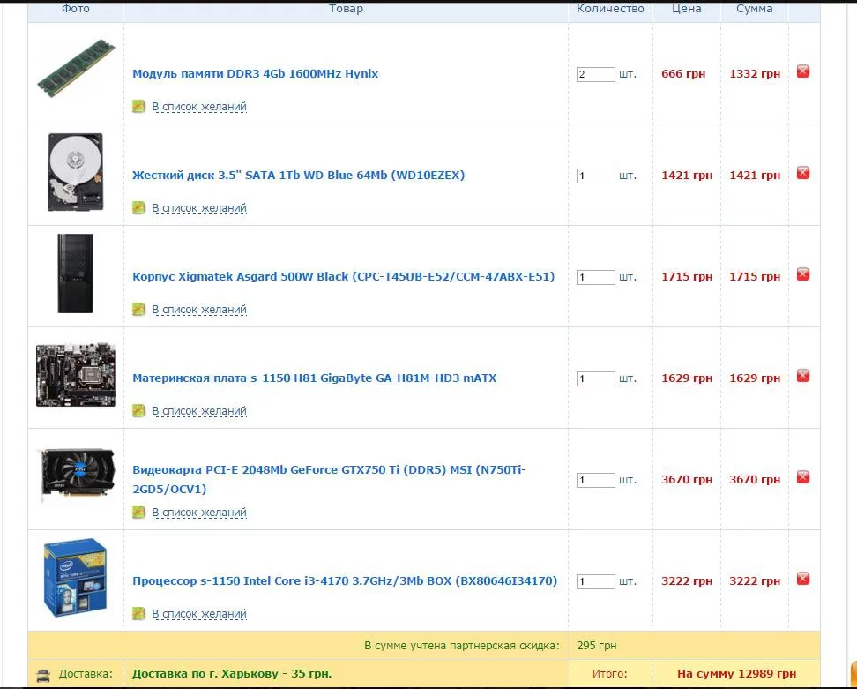Click wishlist icon under the Xigmatek case
Screen dimensions: 857x689
click(x=138, y=309)
